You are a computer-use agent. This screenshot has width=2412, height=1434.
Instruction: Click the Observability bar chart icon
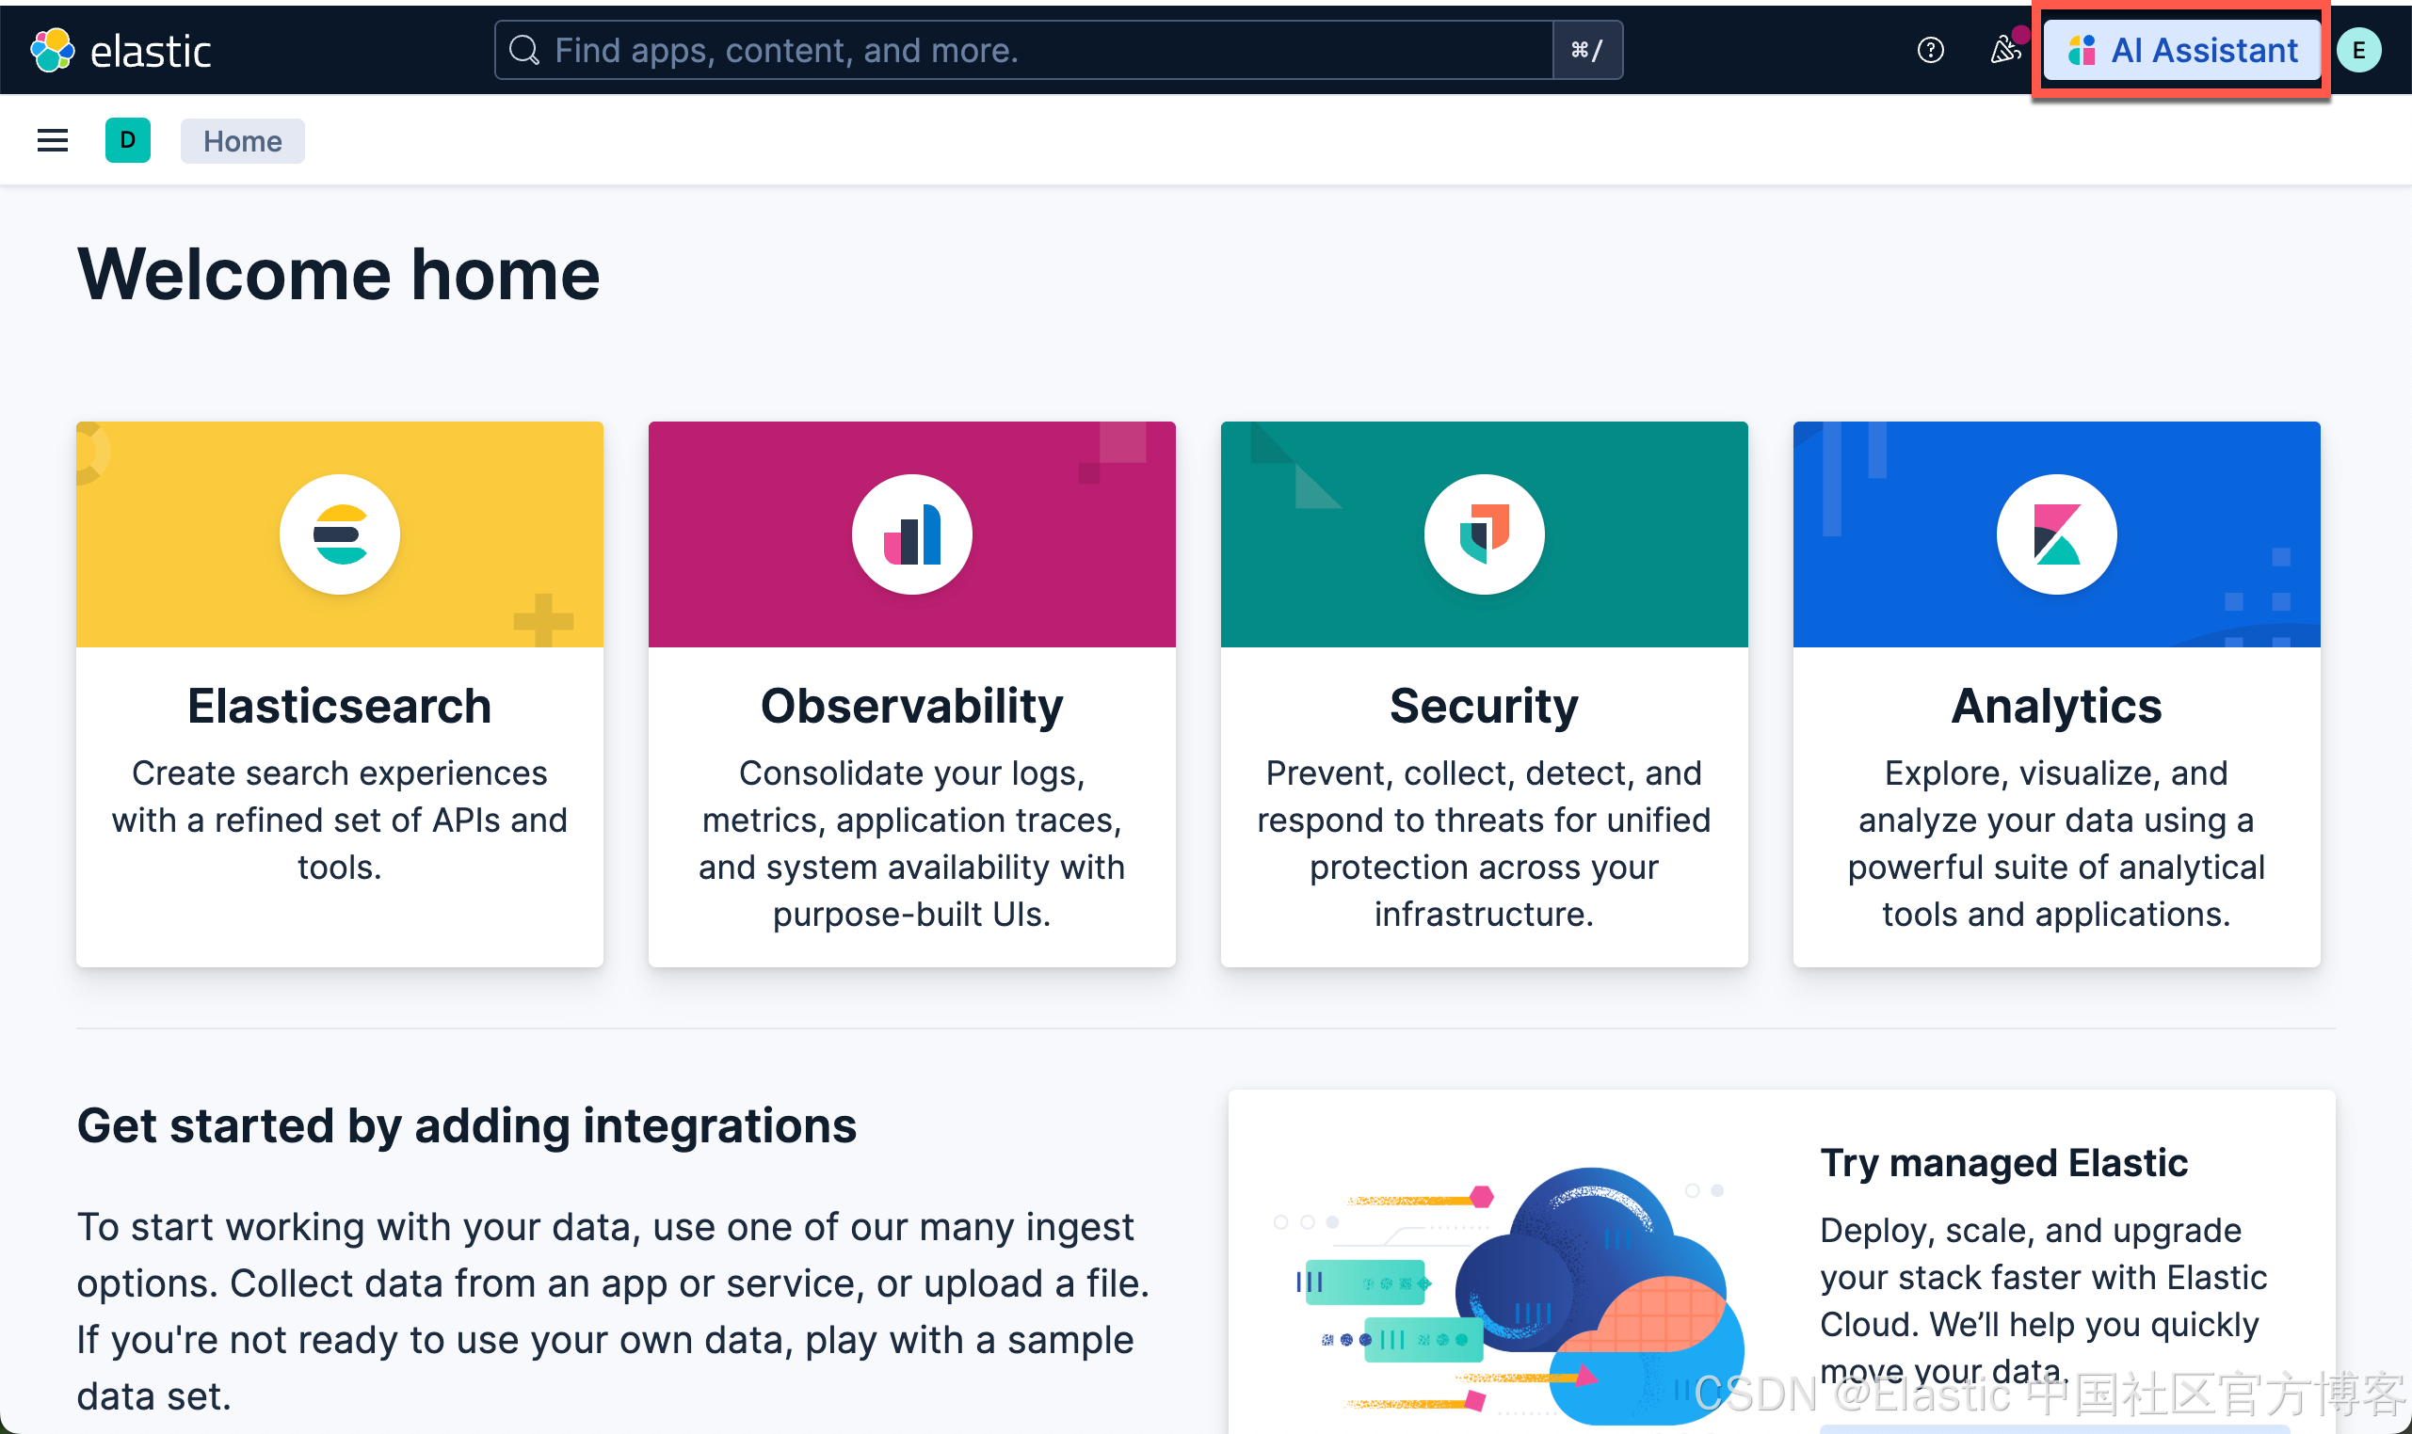pos(911,534)
